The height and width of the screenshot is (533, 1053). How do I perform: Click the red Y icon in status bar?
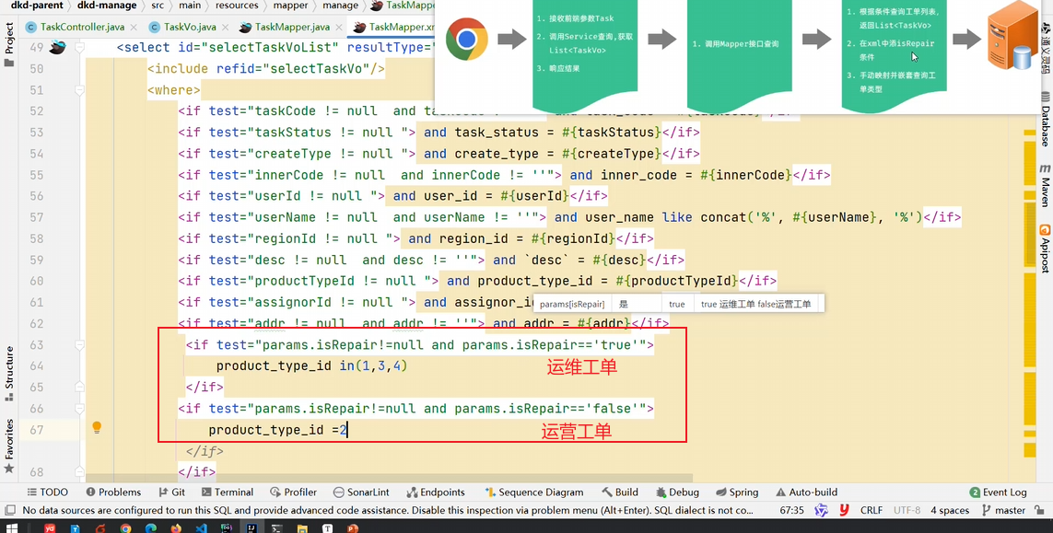(x=844, y=510)
